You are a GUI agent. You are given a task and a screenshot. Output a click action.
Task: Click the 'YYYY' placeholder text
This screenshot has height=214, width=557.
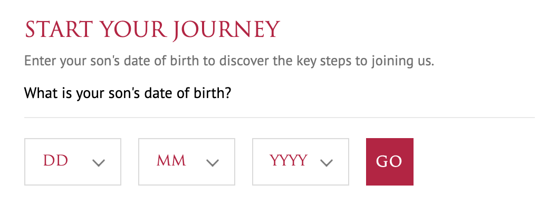coord(289,161)
